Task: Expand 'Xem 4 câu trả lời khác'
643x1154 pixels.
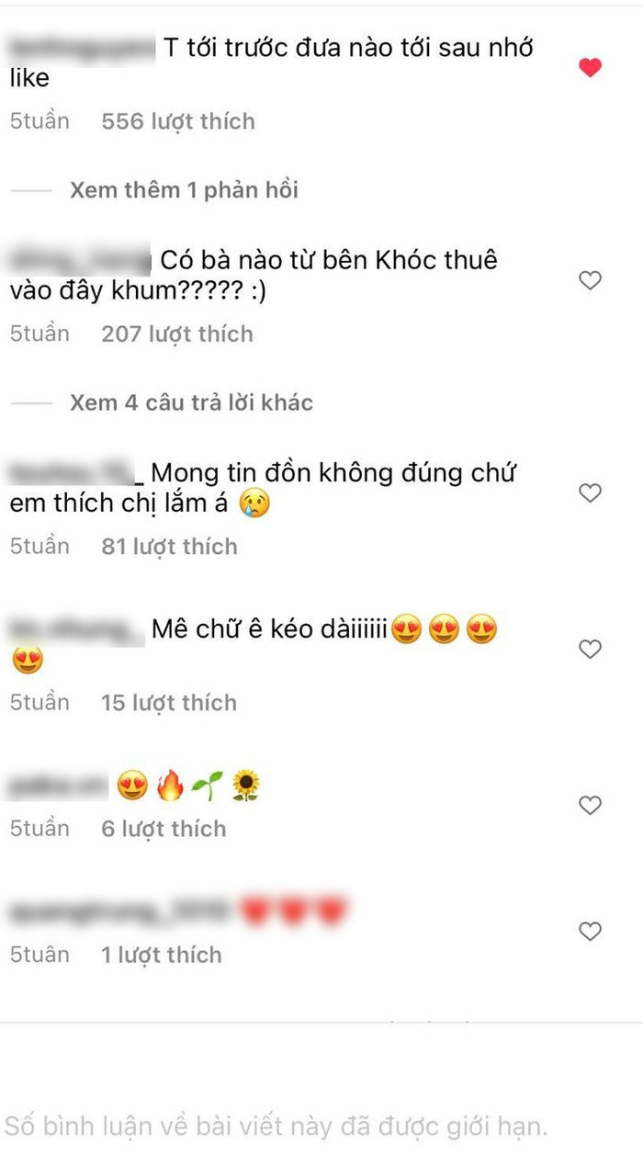Action: tap(191, 402)
